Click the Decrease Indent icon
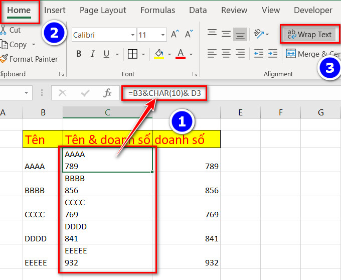 259,54
